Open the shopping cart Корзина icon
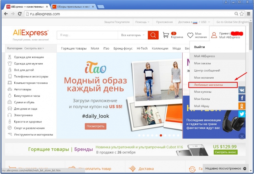The height and width of the screenshot is (174, 254). pyautogui.click(x=166, y=35)
